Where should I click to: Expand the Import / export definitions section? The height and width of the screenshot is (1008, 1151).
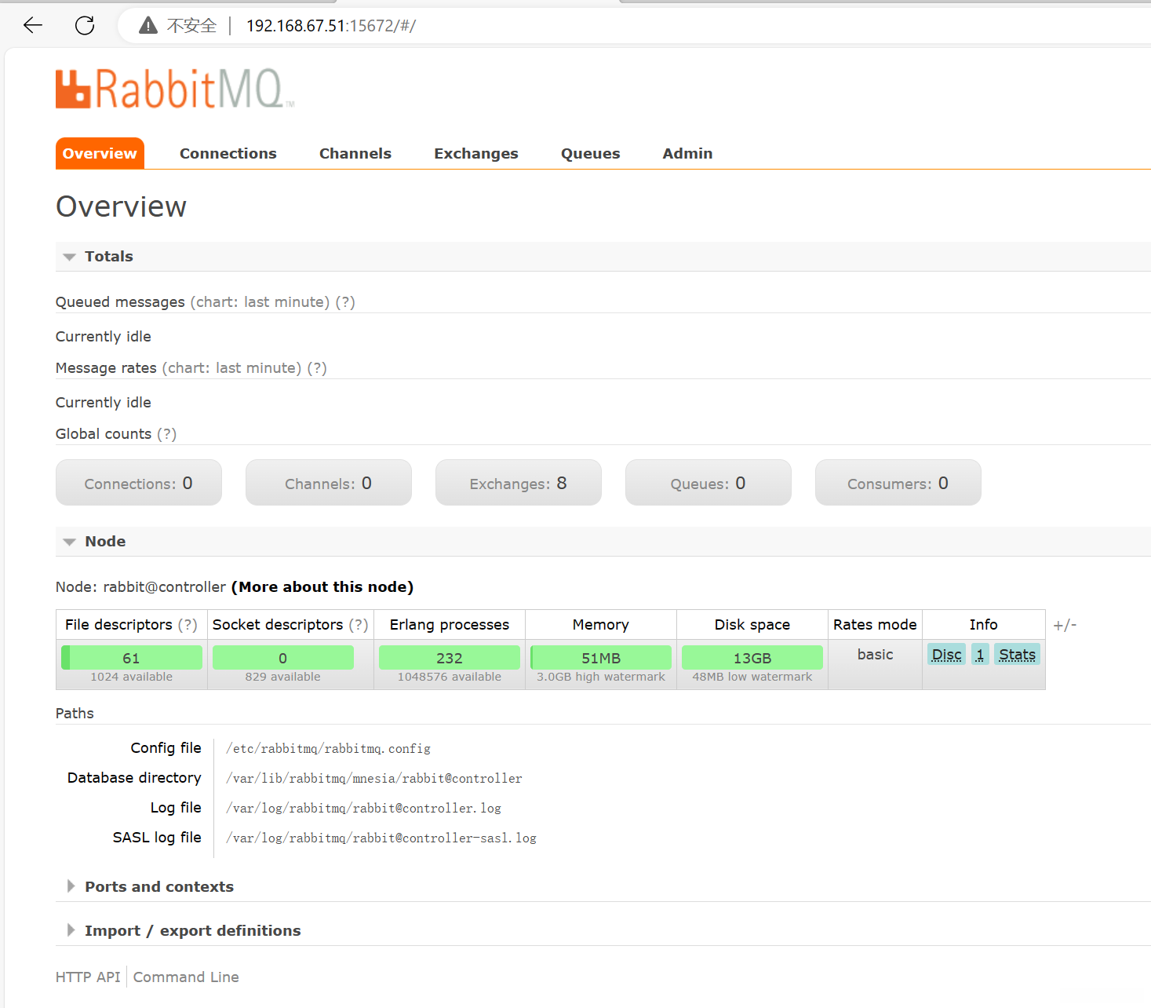(x=184, y=930)
